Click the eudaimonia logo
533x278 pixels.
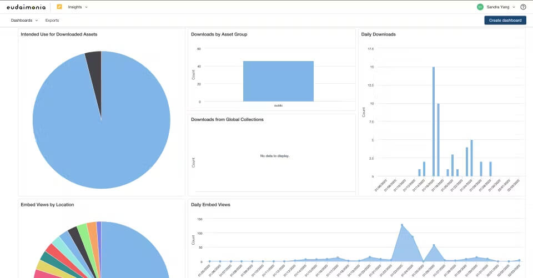tap(26, 7)
